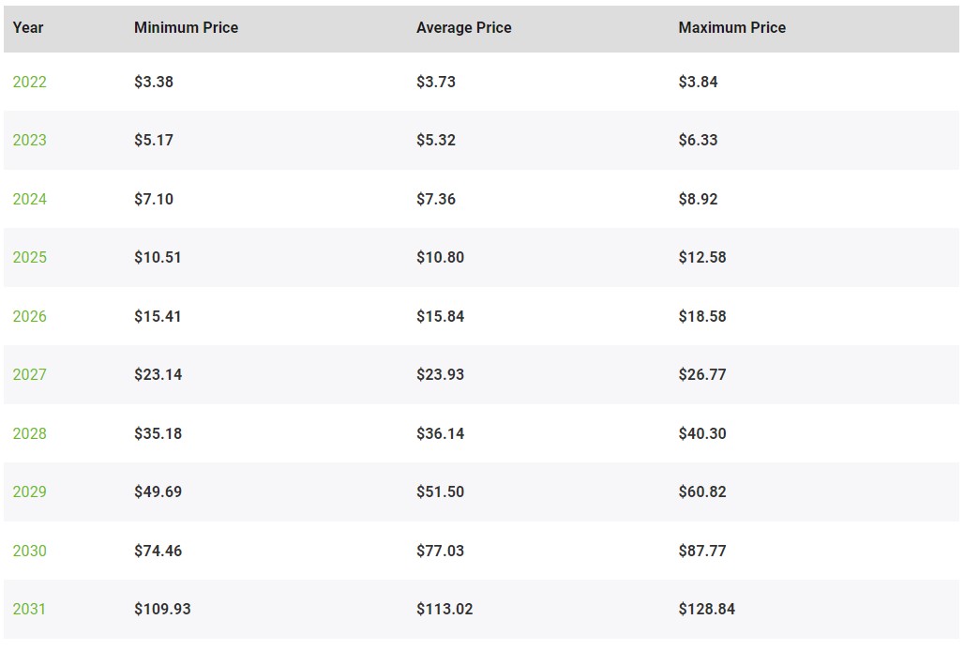Open the 2030 year link

(29, 551)
